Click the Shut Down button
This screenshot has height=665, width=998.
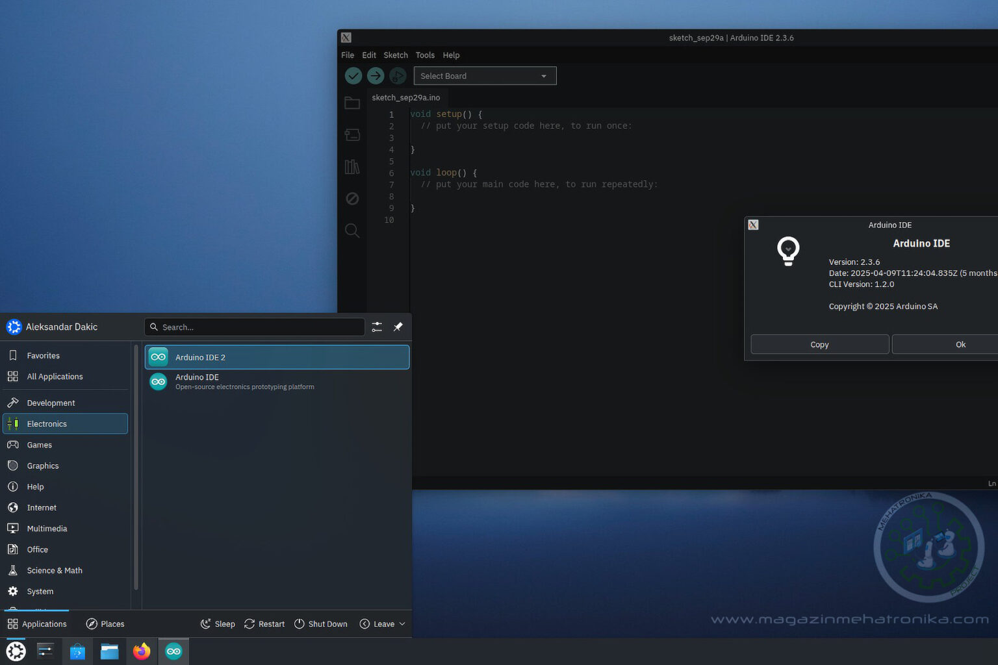tap(321, 623)
